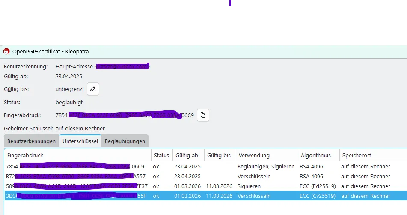
Task: Select the subkey row ending A557
Action: coord(206,177)
